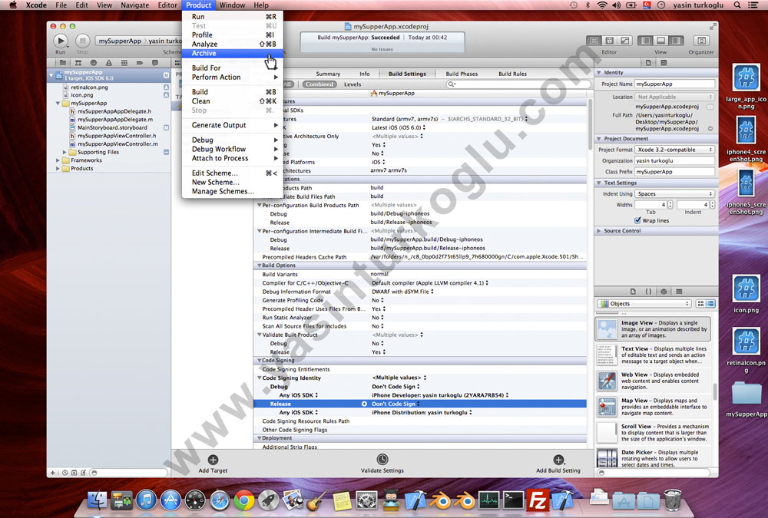The height and width of the screenshot is (518, 768).
Task: Show the Quick Help inspector icon
Action: point(664,63)
